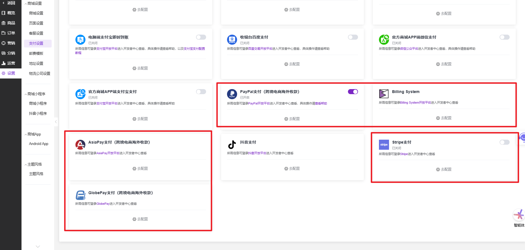Open the 查看帮助 link in PayPal card
Screen dimensions: 525x250
[321, 103]
